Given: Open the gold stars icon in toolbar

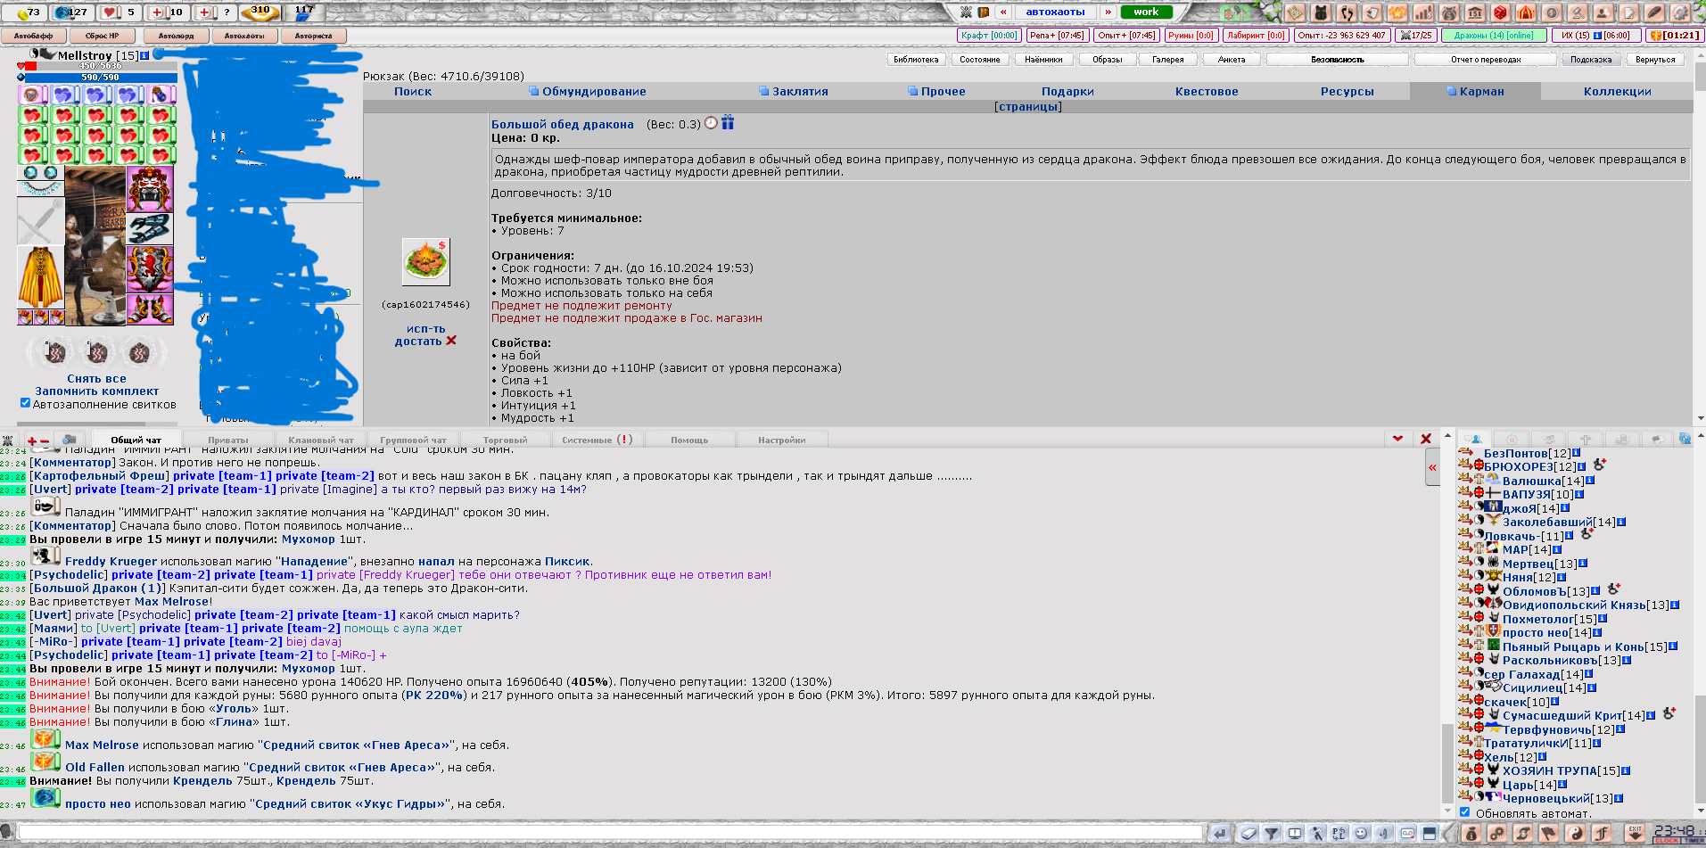Looking at the screenshot, I should coord(1397,12).
